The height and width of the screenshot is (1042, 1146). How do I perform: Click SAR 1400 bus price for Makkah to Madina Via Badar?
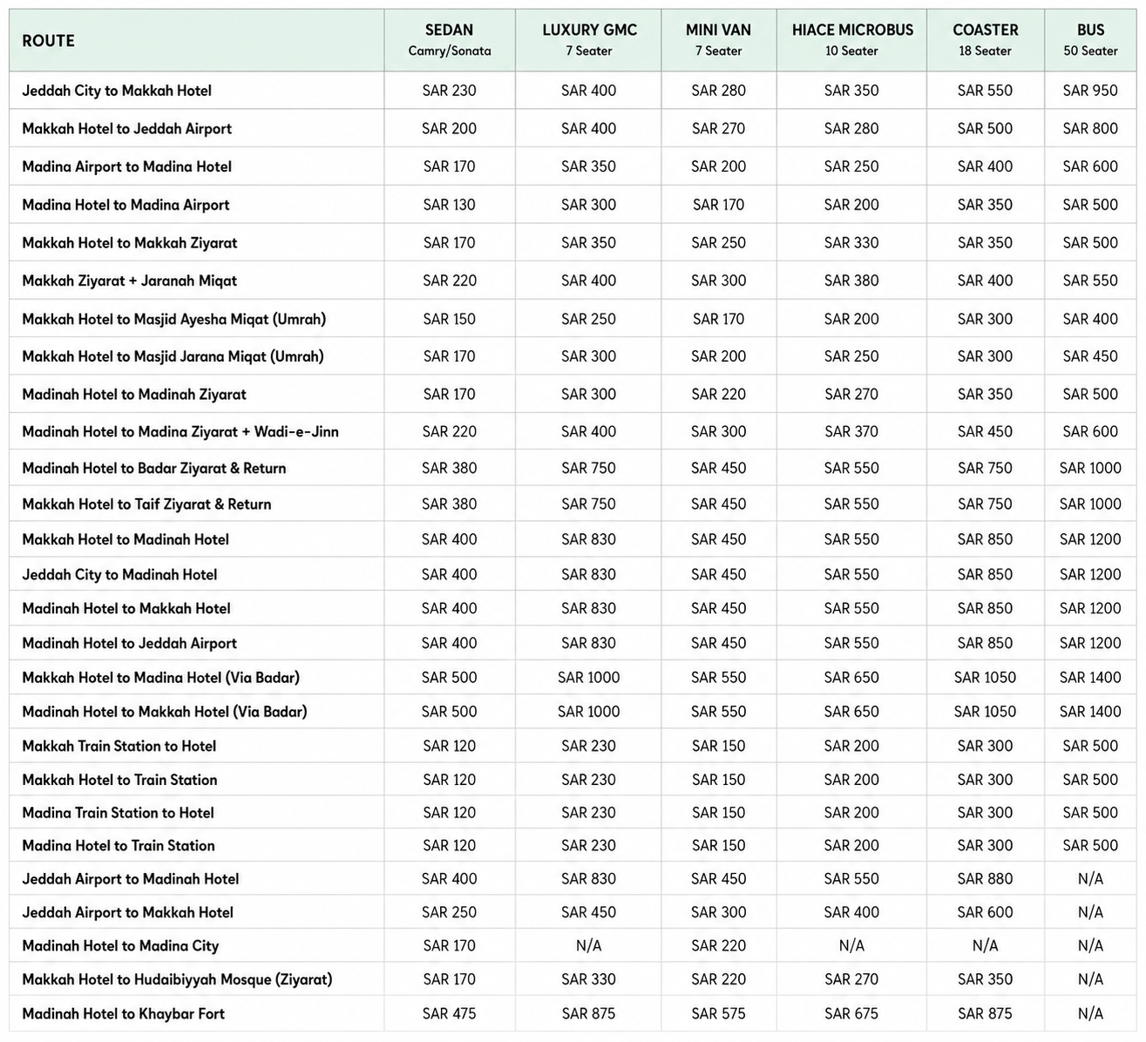(1090, 677)
